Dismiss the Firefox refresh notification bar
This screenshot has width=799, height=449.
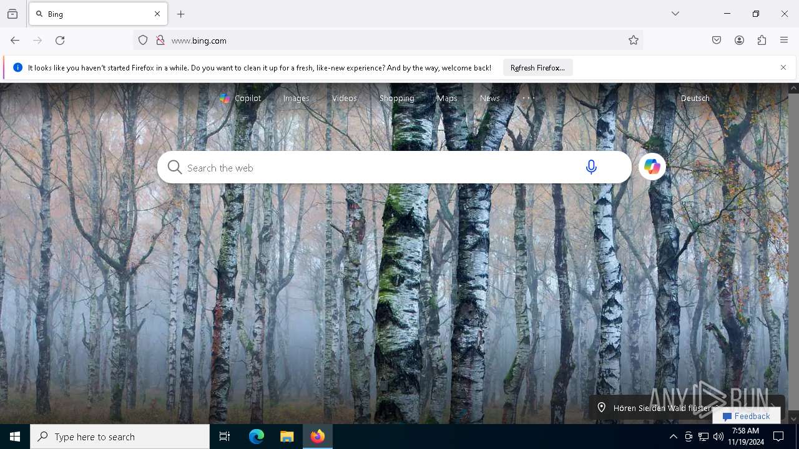(783, 67)
